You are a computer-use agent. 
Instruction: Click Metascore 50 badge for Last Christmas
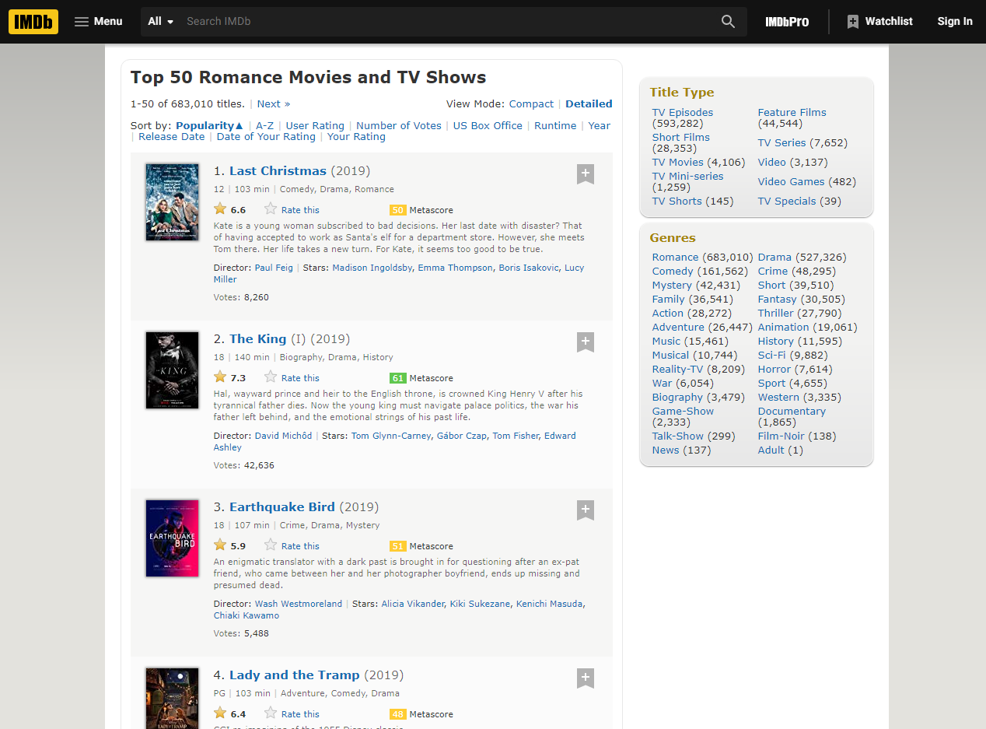(398, 210)
